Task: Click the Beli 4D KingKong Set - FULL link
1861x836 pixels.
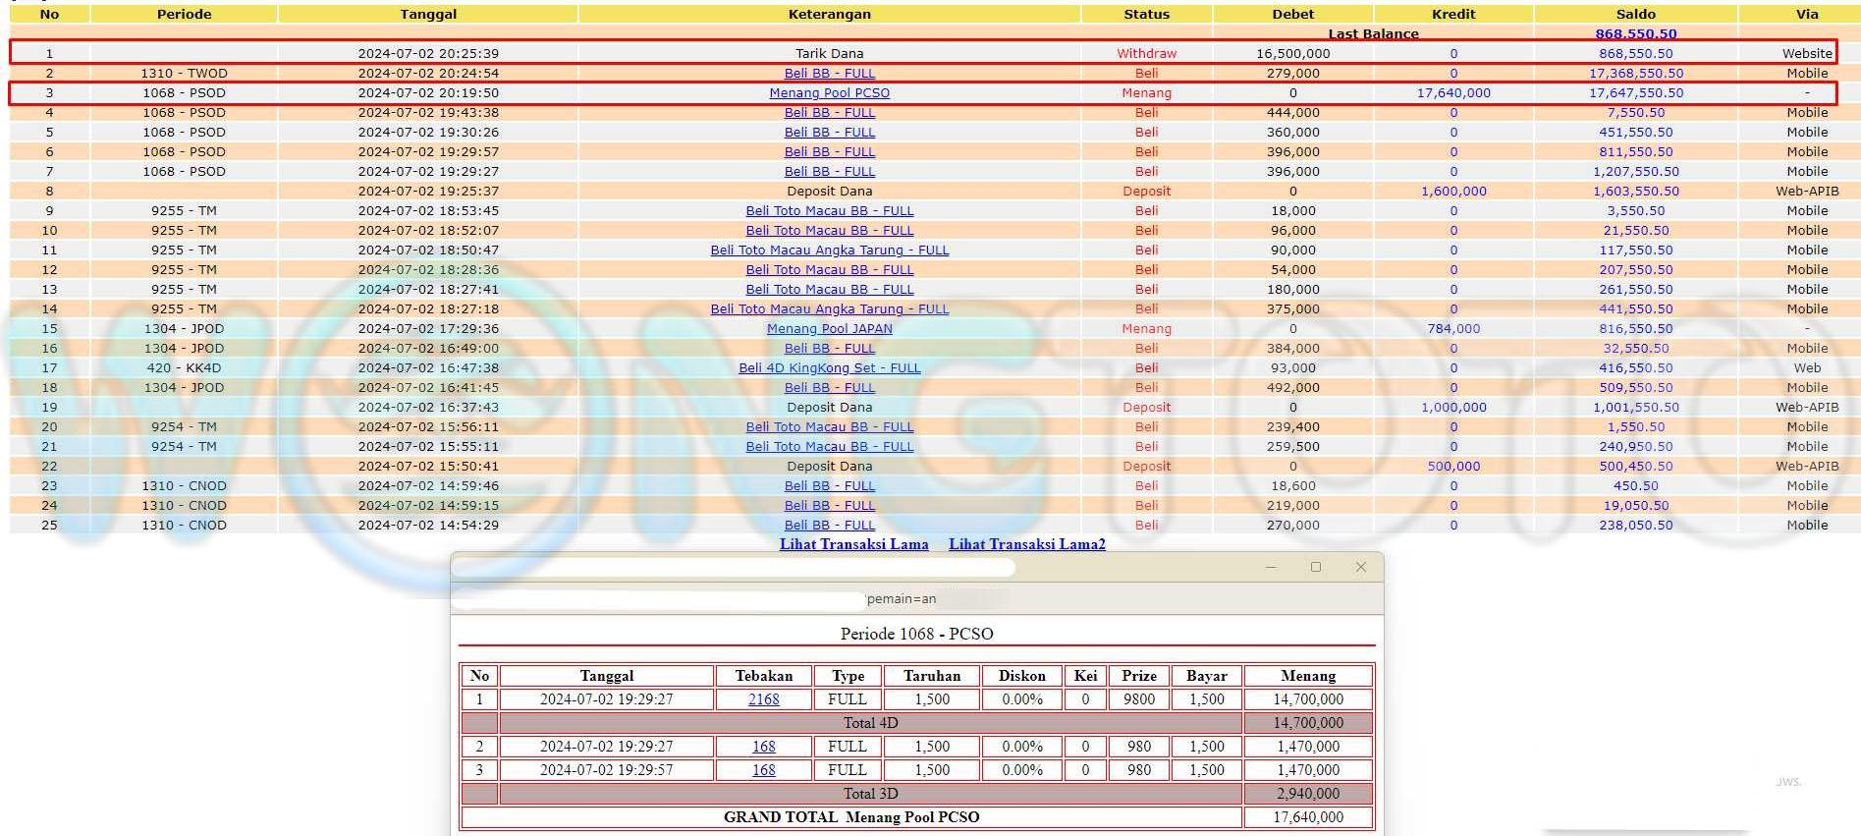Action: coord(829,368)
